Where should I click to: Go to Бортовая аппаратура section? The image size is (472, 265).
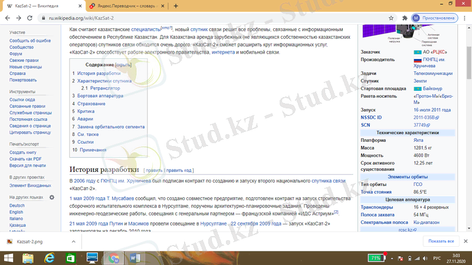pos(100,96)
